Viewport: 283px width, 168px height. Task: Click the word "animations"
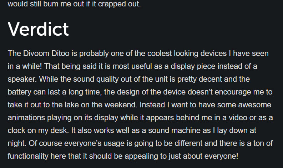[26, 118]
